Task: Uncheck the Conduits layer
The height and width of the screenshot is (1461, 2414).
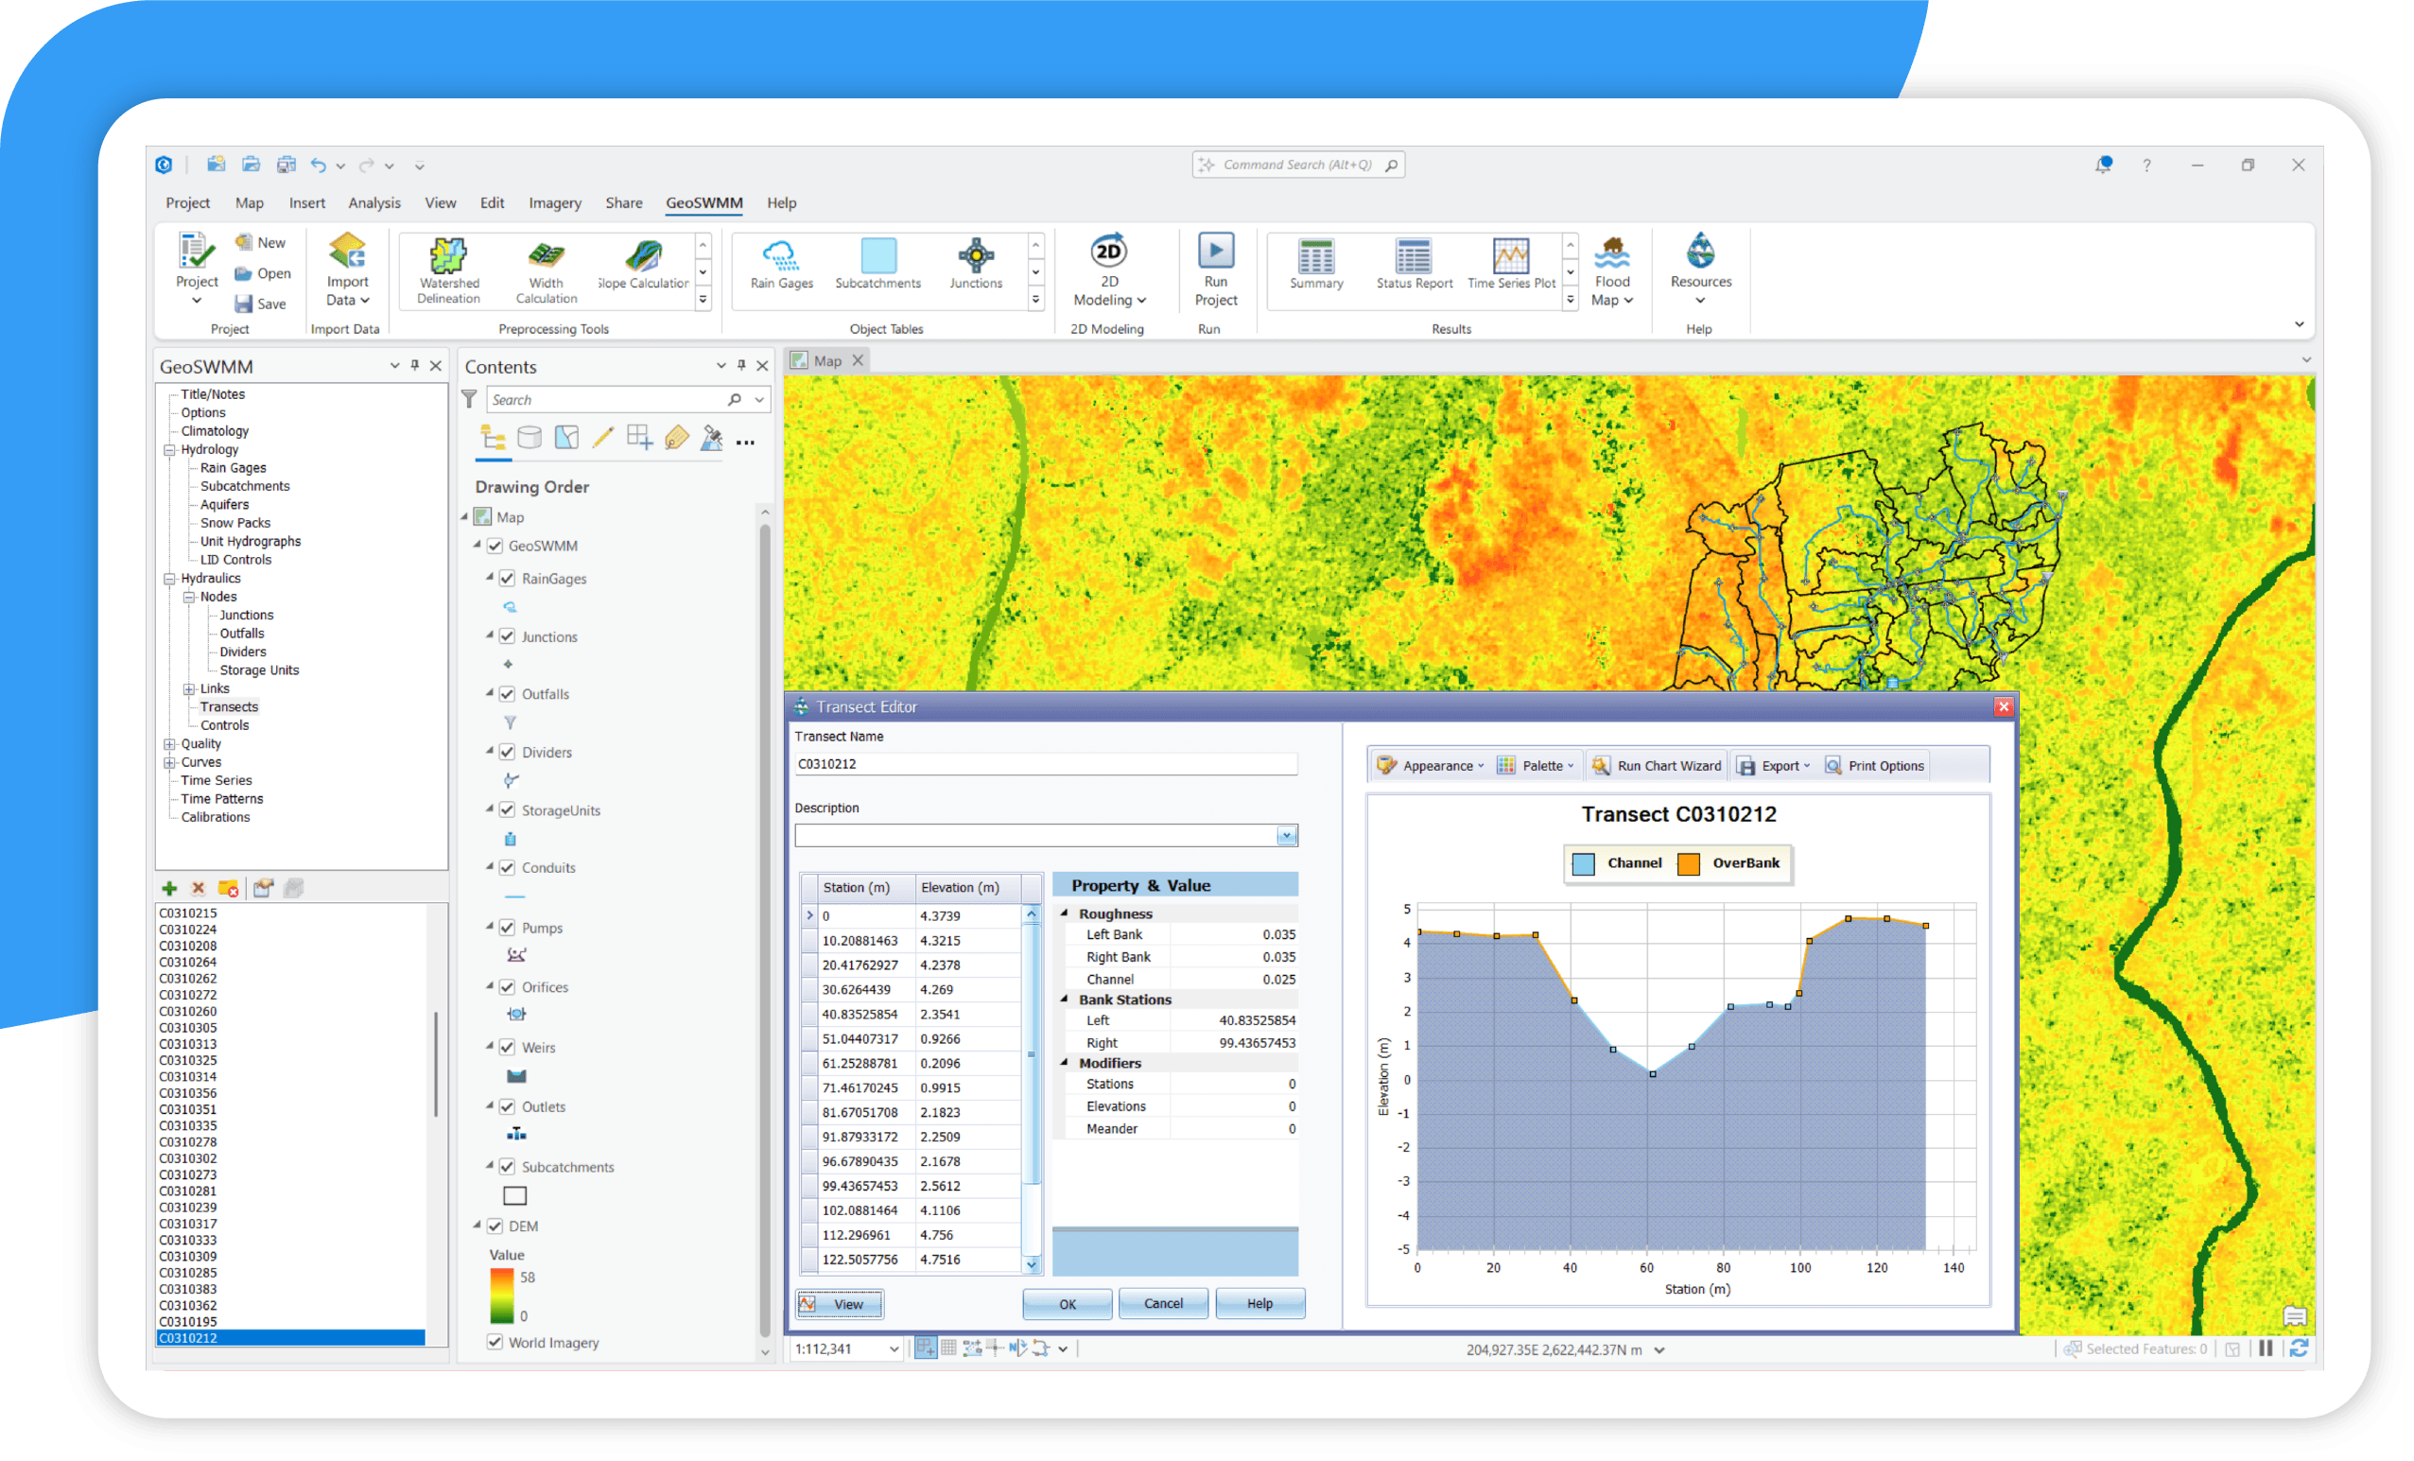Action: coord(507,867)
